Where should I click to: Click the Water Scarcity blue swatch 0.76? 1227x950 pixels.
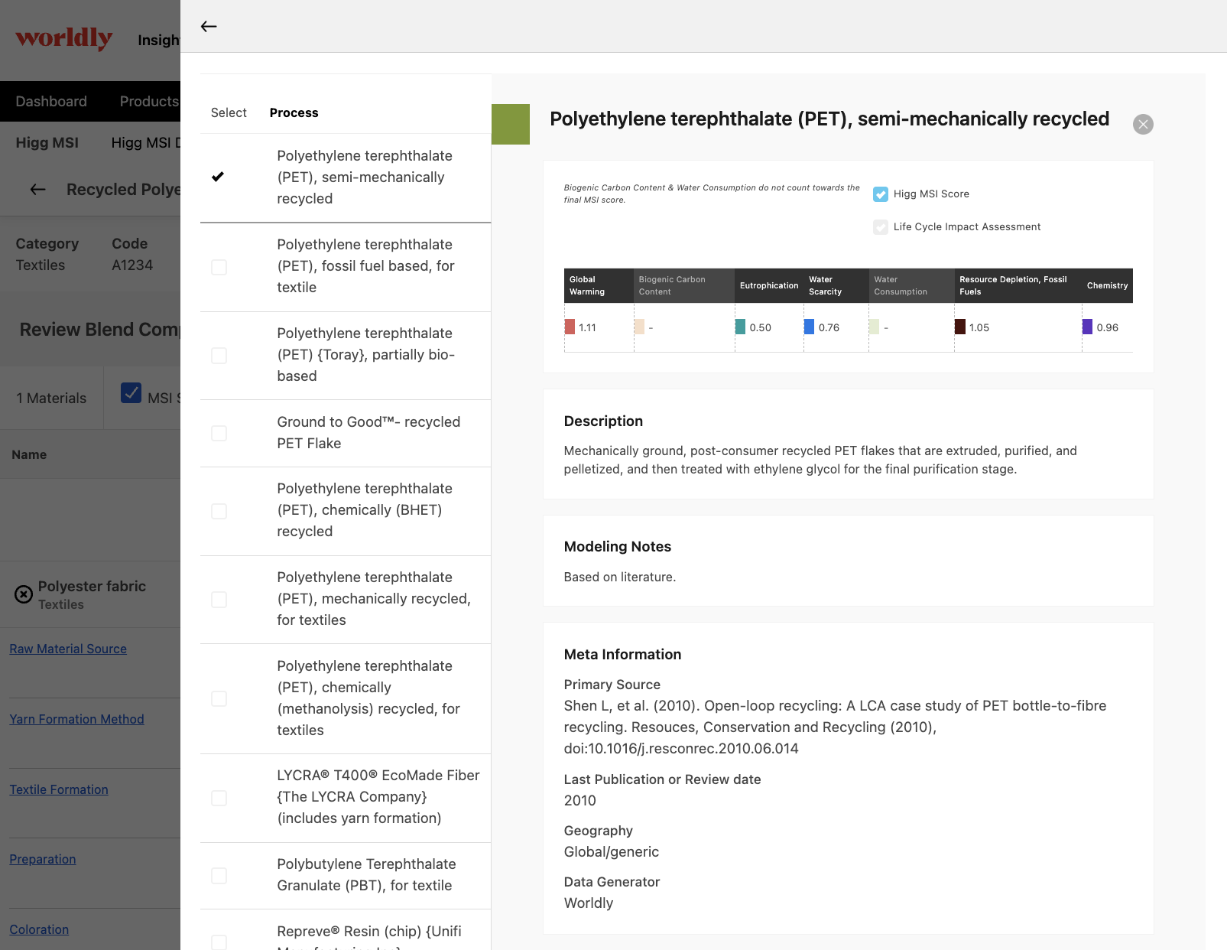coord(809,327)
